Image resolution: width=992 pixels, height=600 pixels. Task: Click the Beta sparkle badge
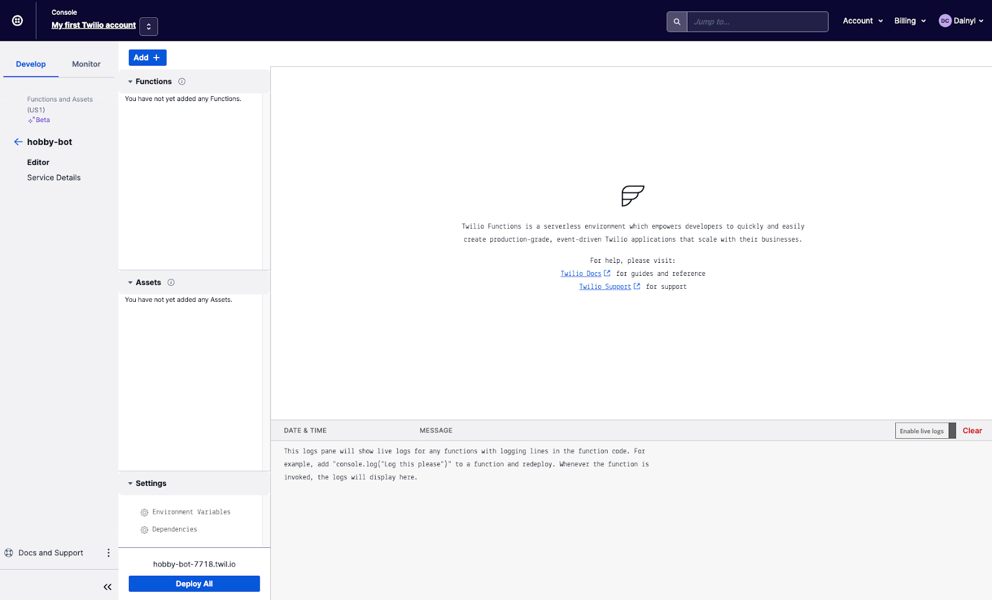[39, 120]
